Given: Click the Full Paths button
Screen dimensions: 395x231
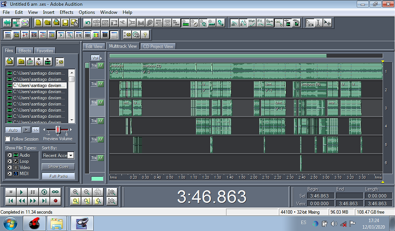Looking at the screenshot, I should [x=58, y=176].
